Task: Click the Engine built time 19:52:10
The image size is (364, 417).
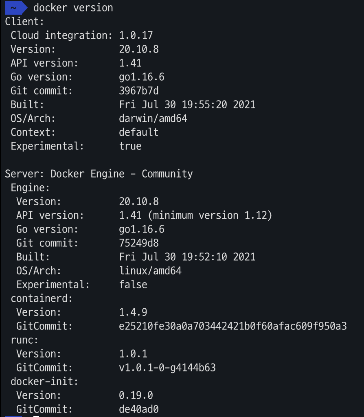Action: [x=204, y=257]
